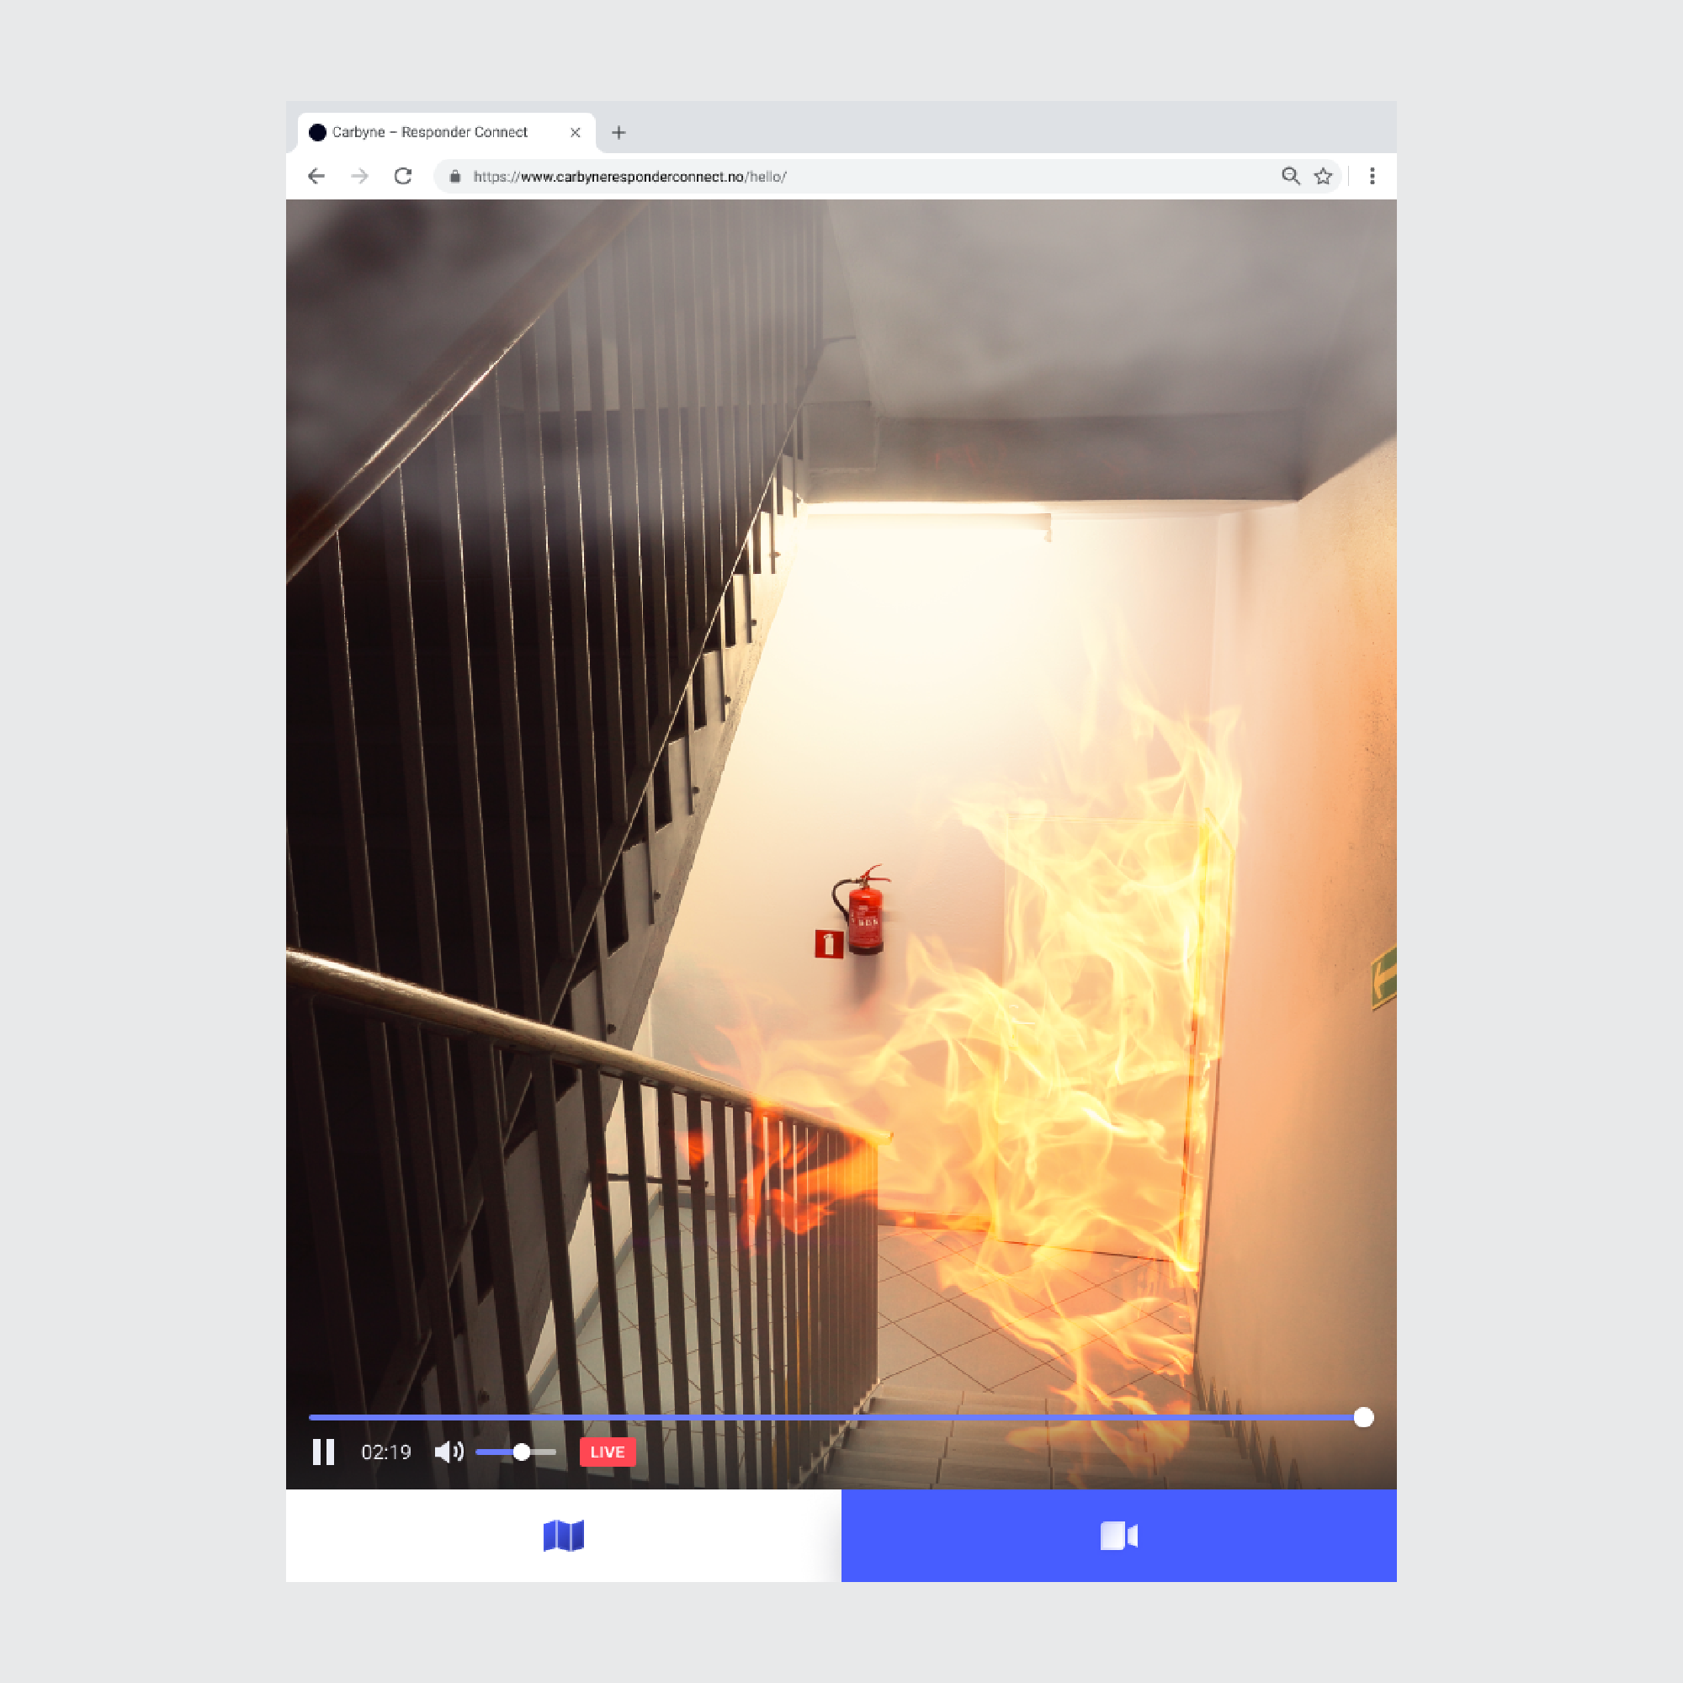
Task: Go back using the browser back arrow
Action: pyautogui.click(x=316, y=176)
